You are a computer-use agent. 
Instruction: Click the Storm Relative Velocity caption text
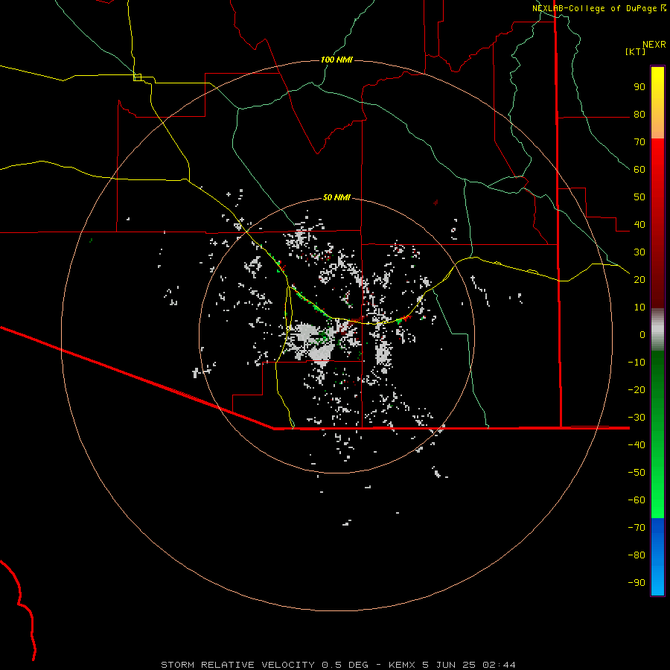tap(237, 665)
